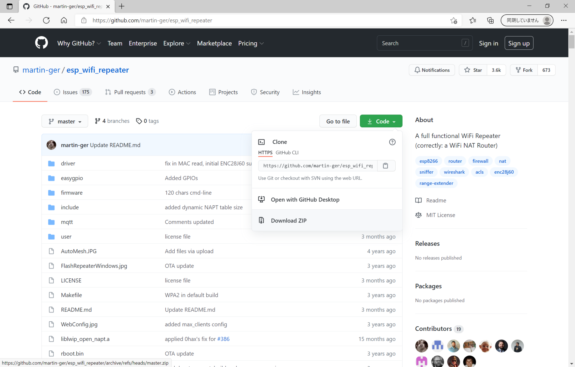The height and width of the screenshot is (367, 575).
Task: Click the Go to file button
Action: (x=338, y=121)
